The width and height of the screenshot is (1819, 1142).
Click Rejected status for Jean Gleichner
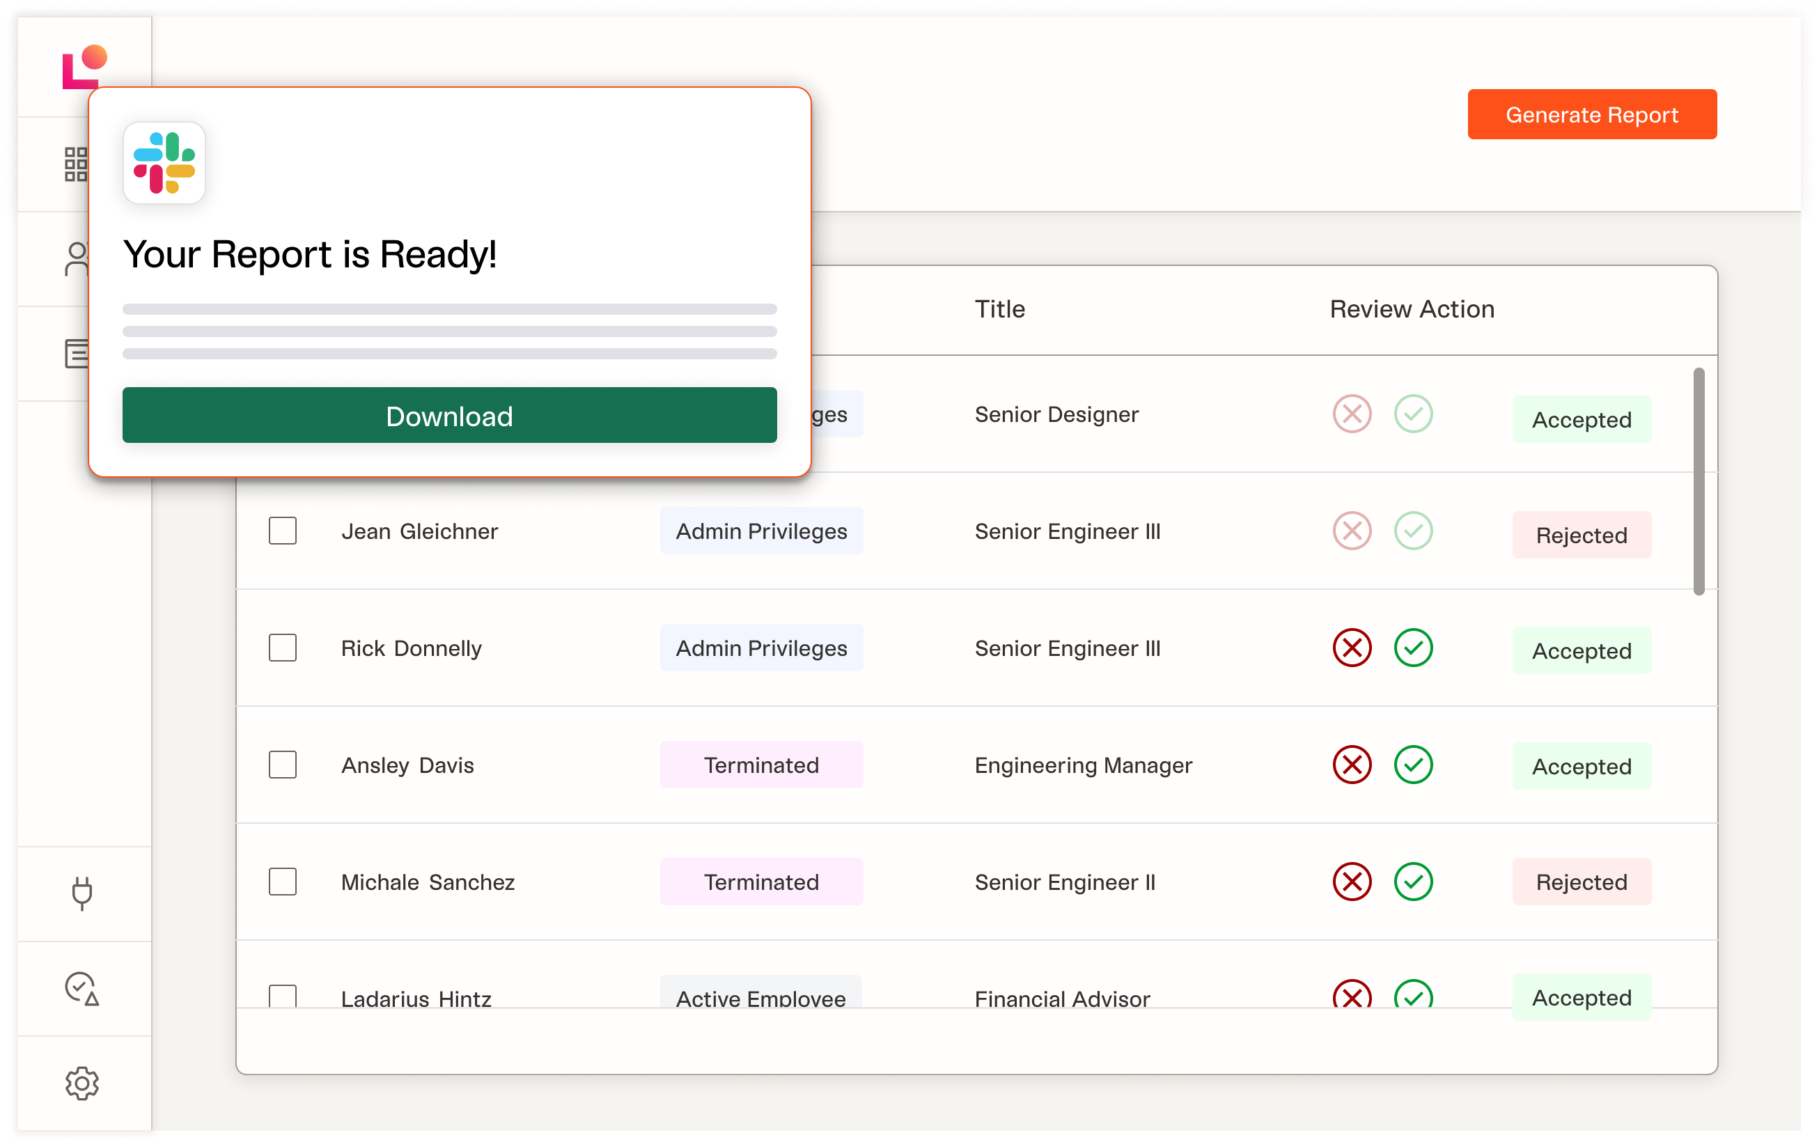(x=1582, y=535)
